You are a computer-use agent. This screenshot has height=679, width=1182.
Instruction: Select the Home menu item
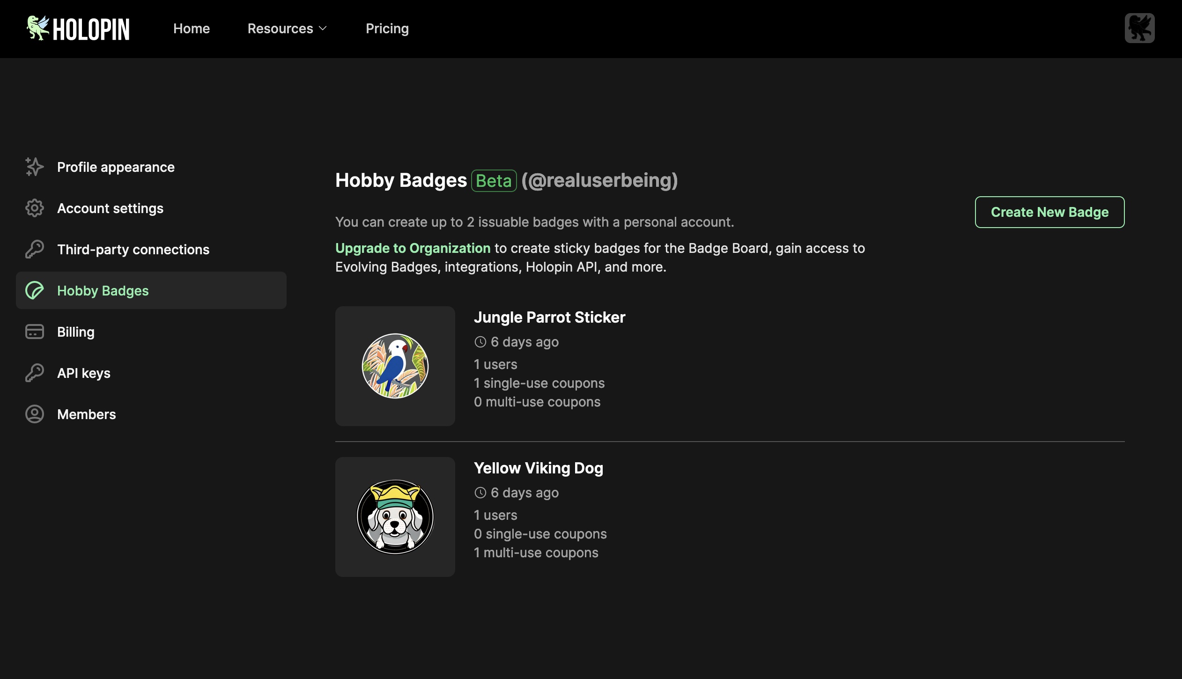pos(191,28)
